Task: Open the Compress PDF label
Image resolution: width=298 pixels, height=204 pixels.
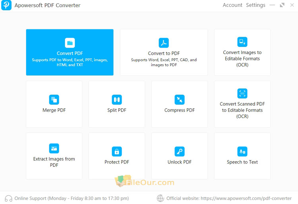Action: tap(180, 110)
